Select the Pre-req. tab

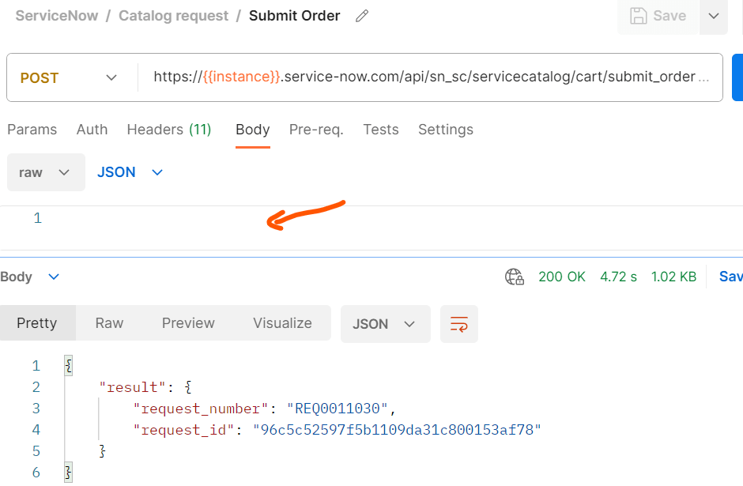coord(316,130)
